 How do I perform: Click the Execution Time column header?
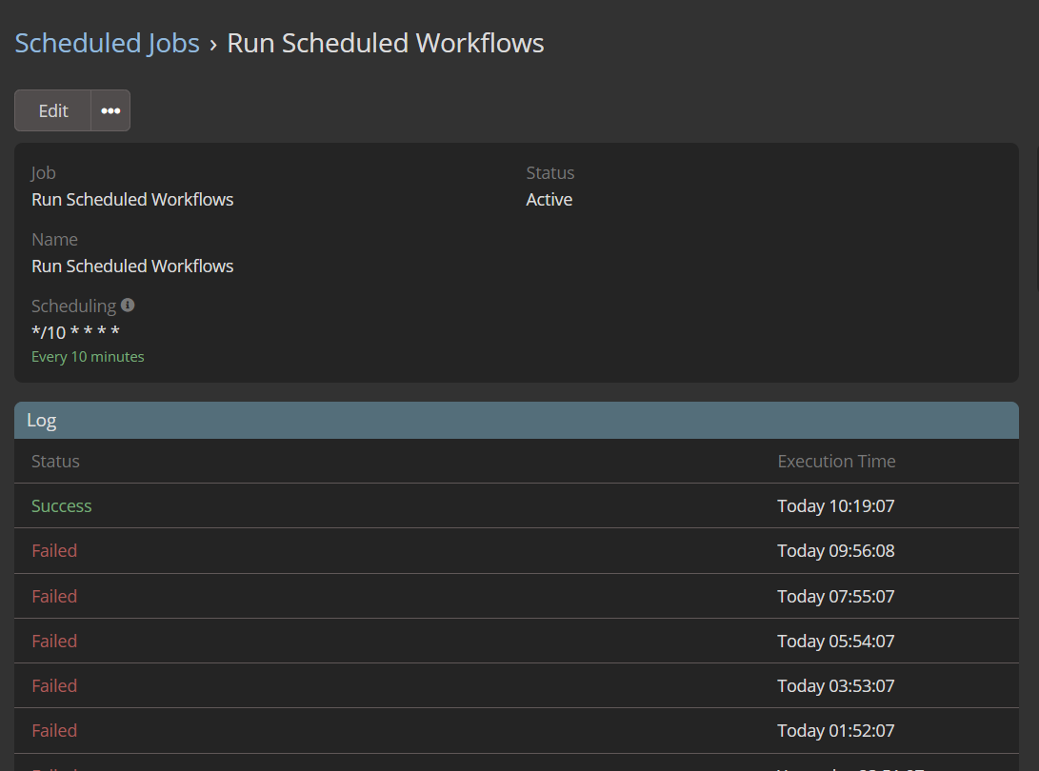coord(836,462)
